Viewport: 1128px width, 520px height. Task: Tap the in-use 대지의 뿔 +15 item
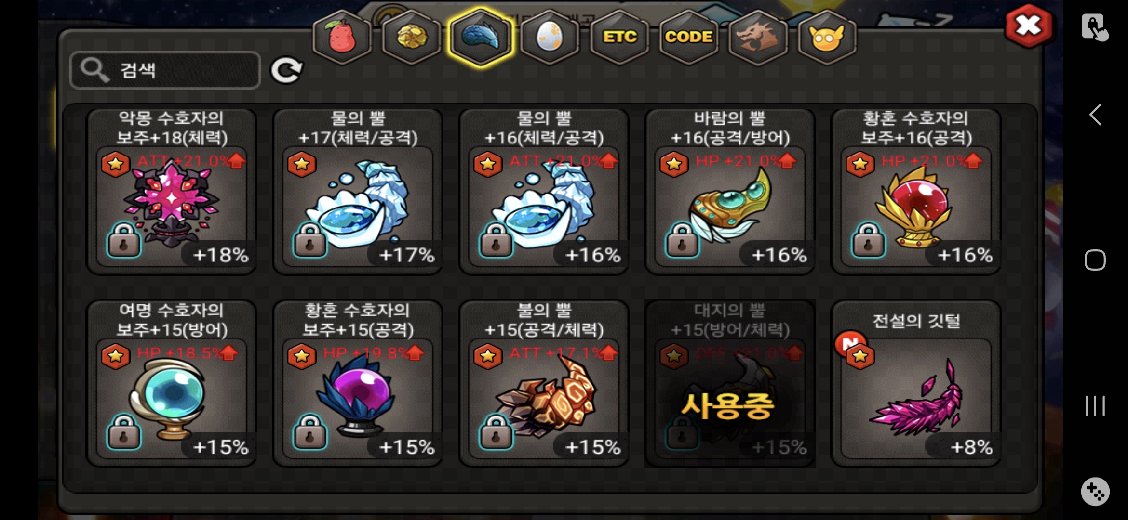coord(730,384)
